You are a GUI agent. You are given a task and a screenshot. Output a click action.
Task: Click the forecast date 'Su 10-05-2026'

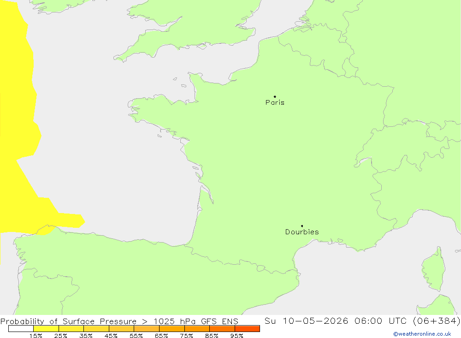point(307,320)
